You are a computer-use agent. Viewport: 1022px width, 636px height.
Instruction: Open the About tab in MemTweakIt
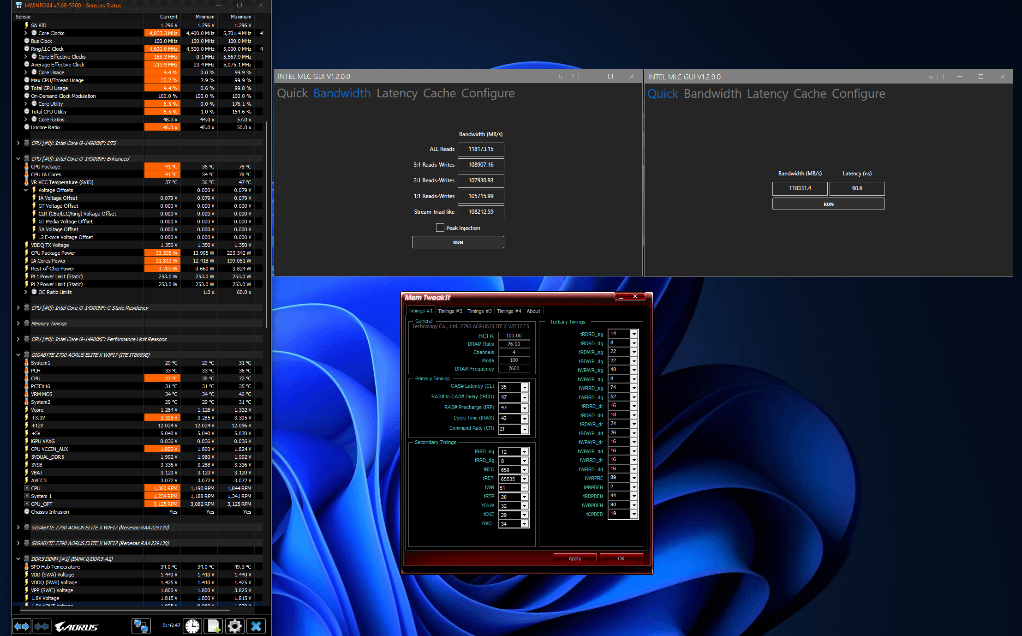coord(533,311)
